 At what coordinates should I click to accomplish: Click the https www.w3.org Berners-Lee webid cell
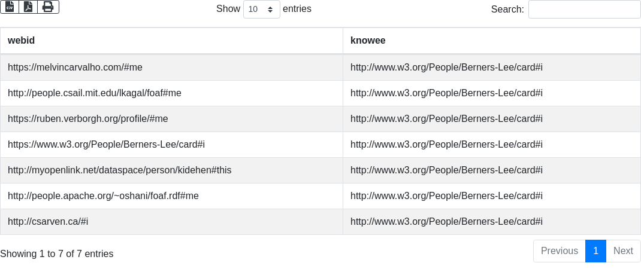[106, 145]
